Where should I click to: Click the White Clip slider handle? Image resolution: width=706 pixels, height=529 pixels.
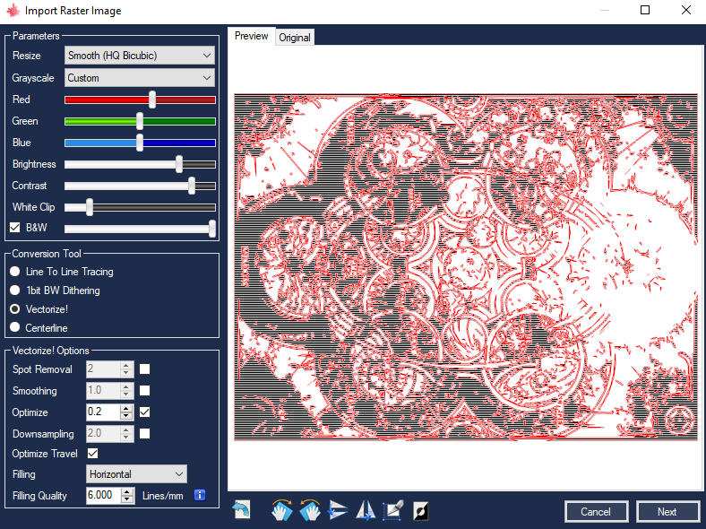tap(90, 207)
